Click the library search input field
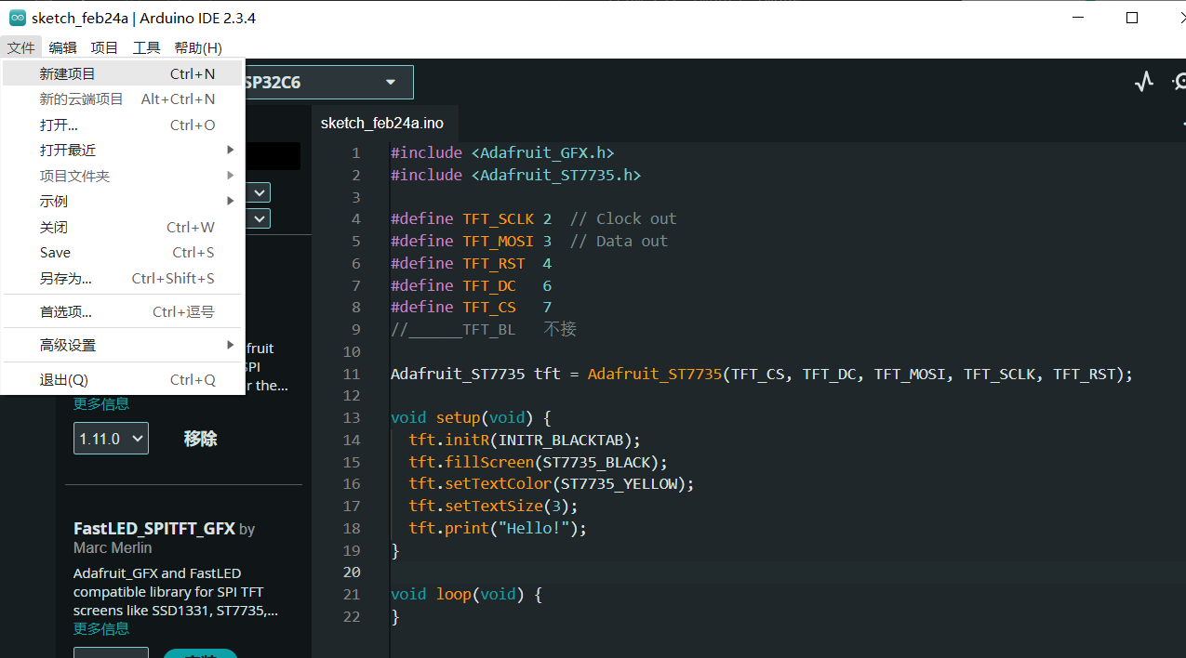 pos(273,156)
